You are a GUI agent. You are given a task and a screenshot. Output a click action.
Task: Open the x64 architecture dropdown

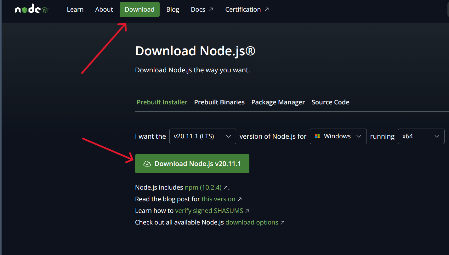pyautogui.click(x=421, y=136)
